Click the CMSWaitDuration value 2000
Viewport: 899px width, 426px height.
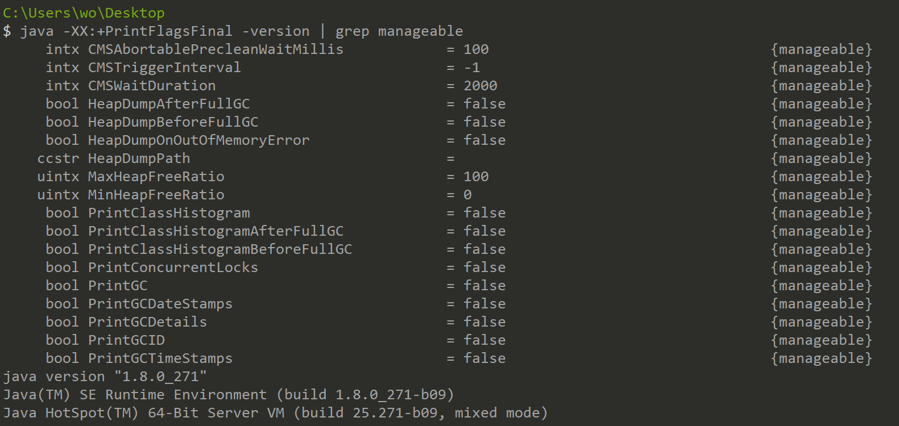click(x=480, y=86)
